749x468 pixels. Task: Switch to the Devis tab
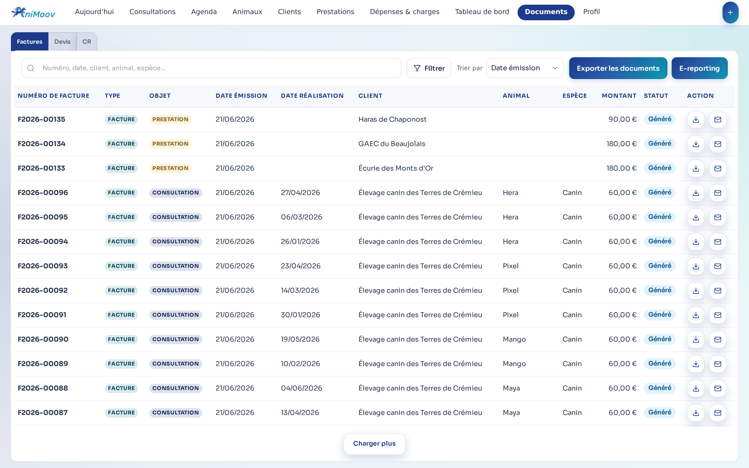pos(62,42)
